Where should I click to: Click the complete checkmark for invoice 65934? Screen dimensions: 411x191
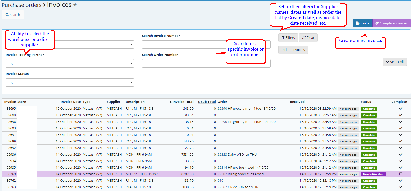click(401, 161)
